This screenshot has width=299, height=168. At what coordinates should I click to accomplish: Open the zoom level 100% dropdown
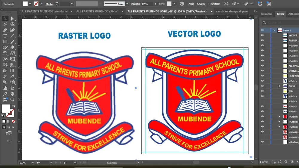click(x=33, y=163)
